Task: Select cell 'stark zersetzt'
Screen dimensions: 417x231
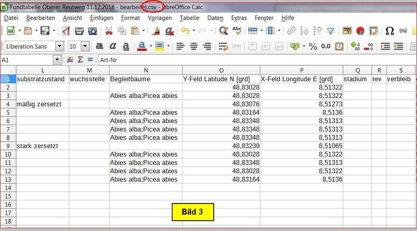Action: (x=43, y=146)
